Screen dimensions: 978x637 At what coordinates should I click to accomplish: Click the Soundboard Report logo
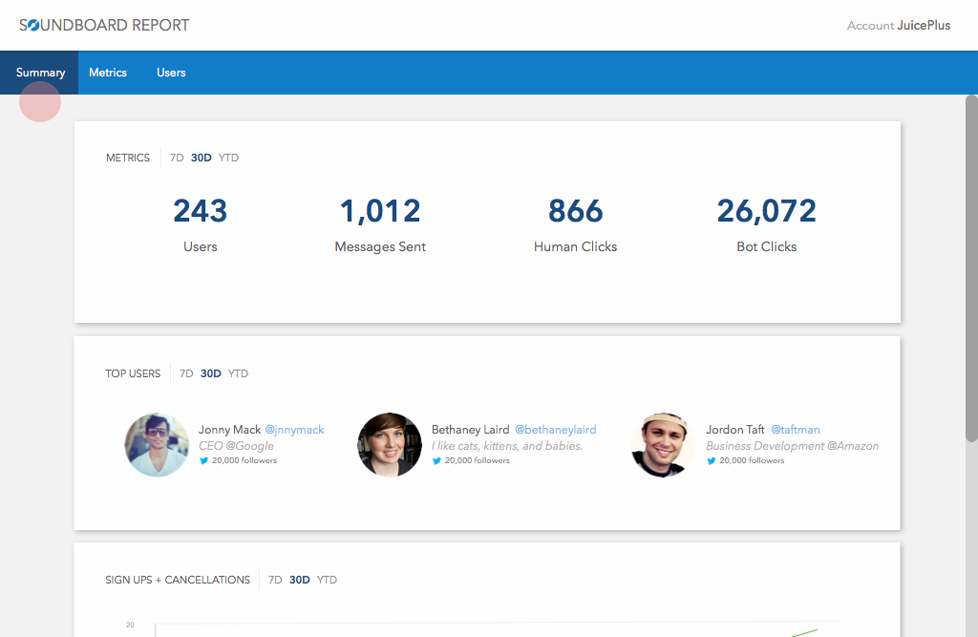(104, 25)
